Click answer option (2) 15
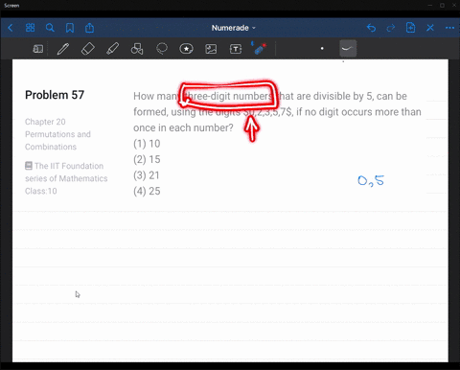 pos(147,159)
